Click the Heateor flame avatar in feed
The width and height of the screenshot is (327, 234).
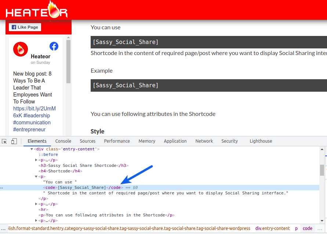pos(21,49)
